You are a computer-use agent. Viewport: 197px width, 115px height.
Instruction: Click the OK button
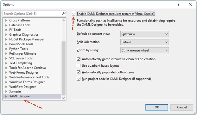click(x=157, y=107)
